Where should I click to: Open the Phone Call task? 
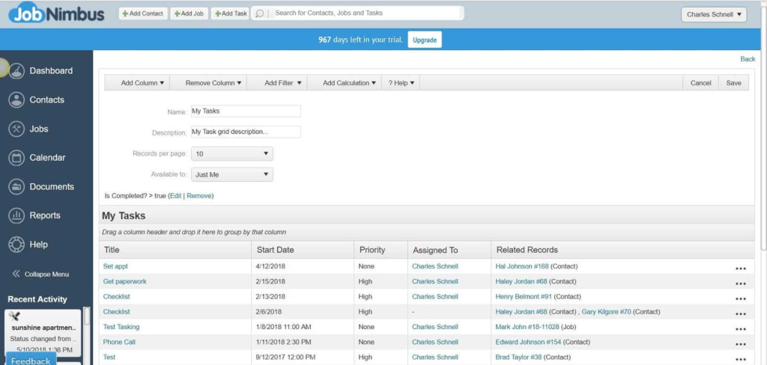tap(119, 342)
